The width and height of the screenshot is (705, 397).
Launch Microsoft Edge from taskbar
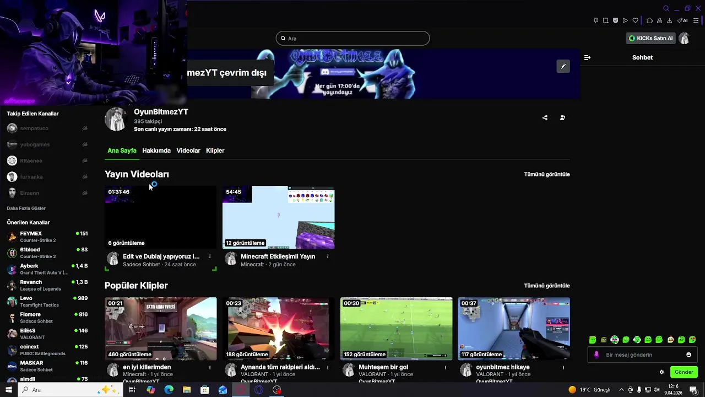(169, 390)
